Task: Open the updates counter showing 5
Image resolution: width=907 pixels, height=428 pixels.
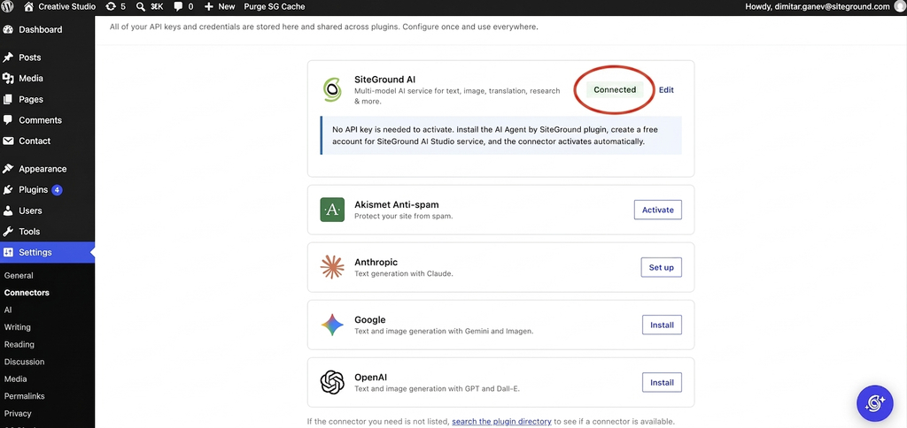Action: 115,7
